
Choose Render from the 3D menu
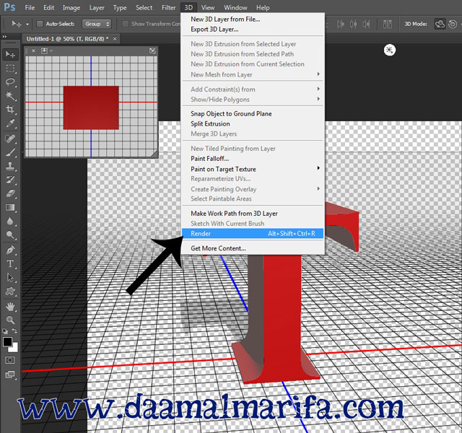pyautogui.click(x=253, y=234)
